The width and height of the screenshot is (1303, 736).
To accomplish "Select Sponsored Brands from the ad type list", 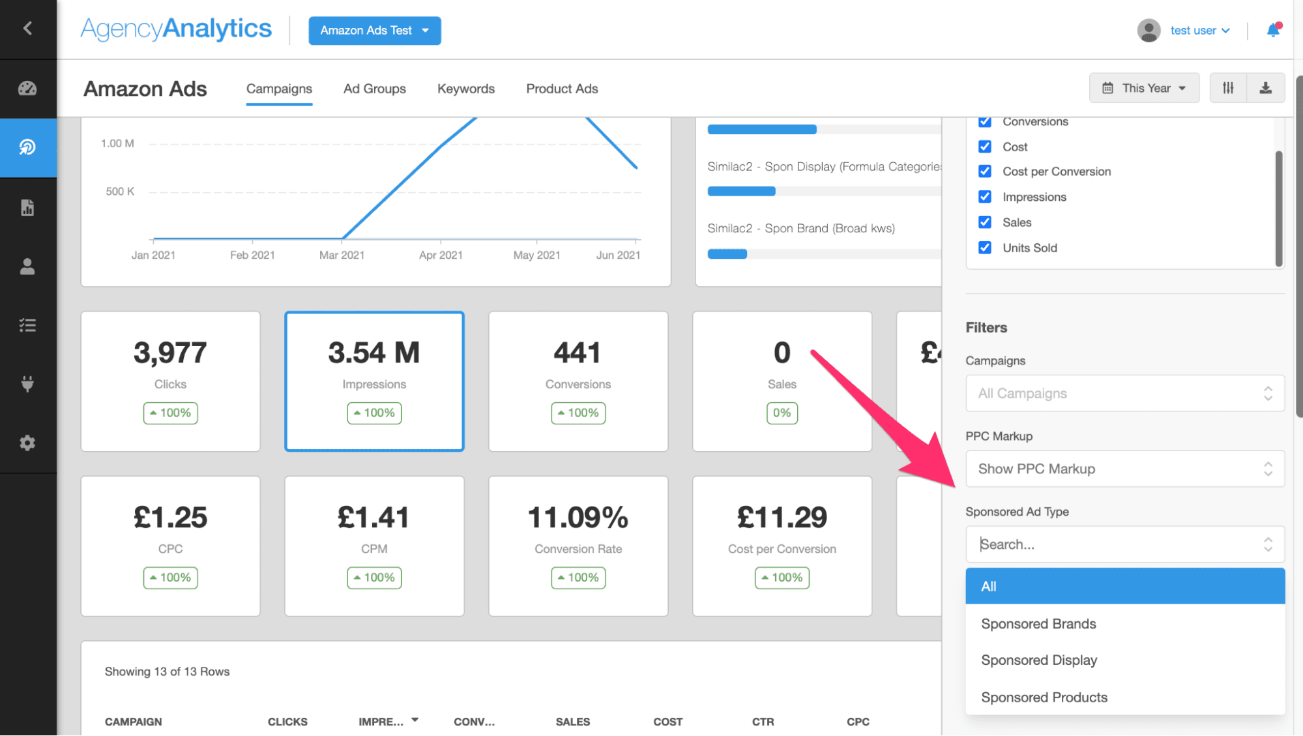I will coord(1038,623).
